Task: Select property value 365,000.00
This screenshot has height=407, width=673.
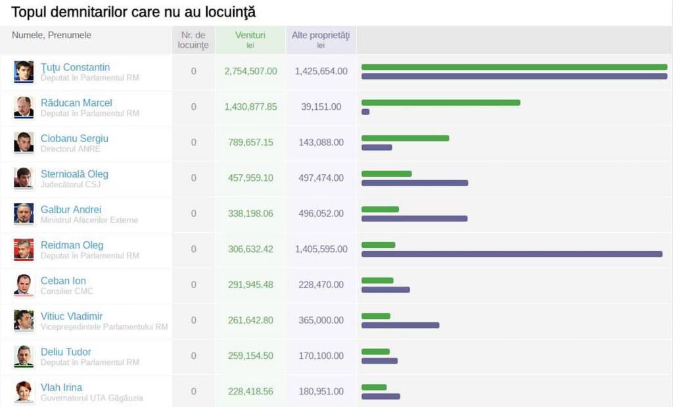Action: (x=321, y=320)
